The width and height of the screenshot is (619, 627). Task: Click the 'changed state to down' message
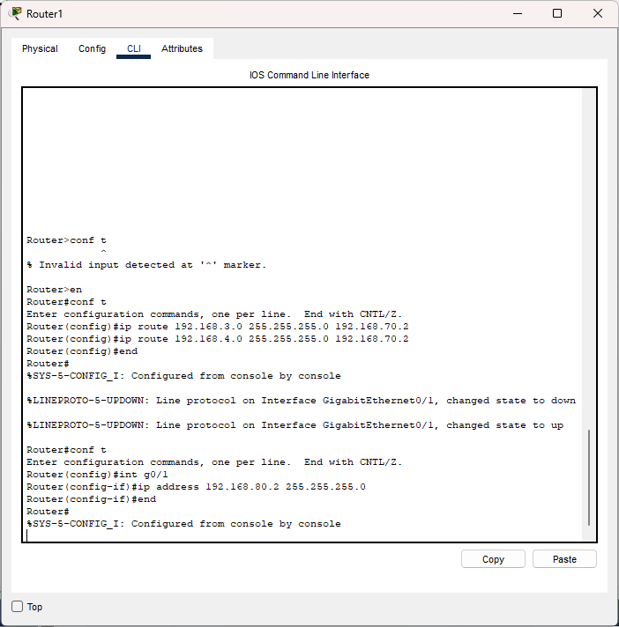coord(301,401)
